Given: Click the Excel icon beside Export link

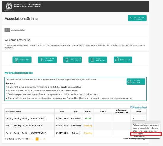Looking at the screenshot, I should tap(132, 107).
